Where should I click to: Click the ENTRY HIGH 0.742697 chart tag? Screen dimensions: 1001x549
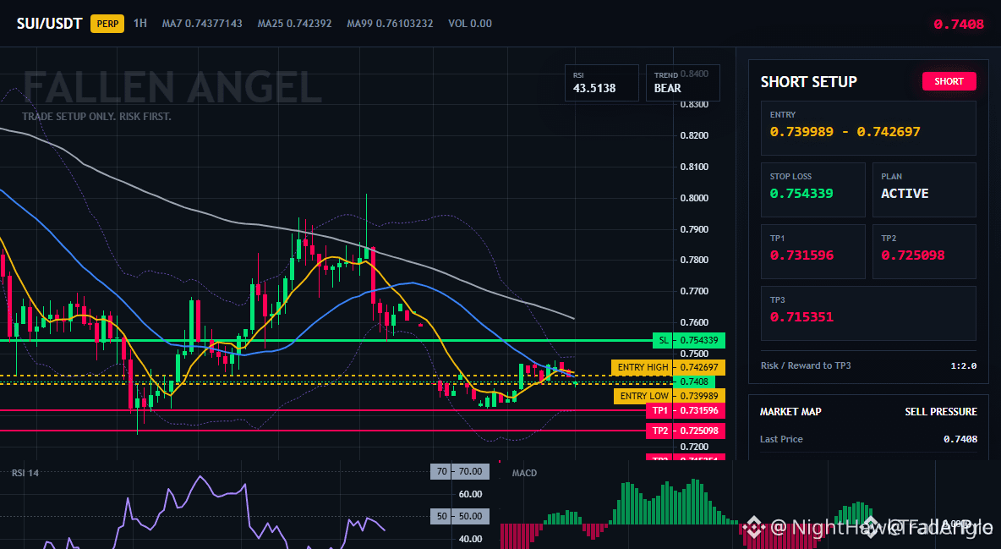point(668,367)
